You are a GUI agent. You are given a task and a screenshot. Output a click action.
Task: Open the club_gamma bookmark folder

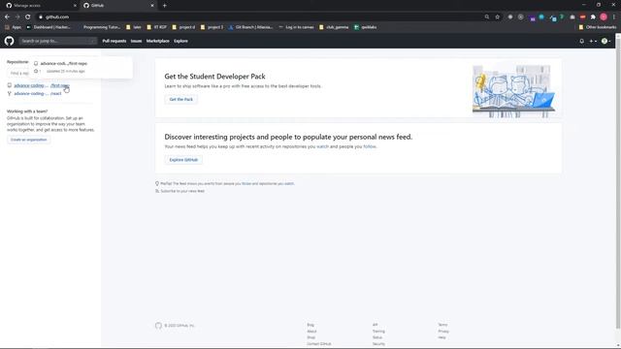(x=334, y=27)
